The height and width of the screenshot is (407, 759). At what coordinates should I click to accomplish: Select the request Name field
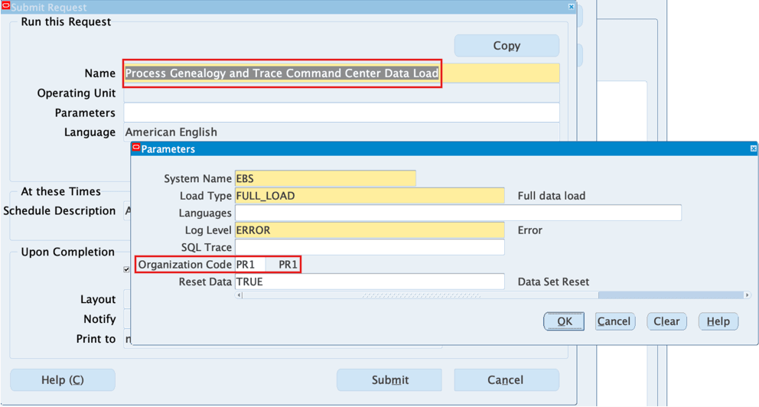341,73
